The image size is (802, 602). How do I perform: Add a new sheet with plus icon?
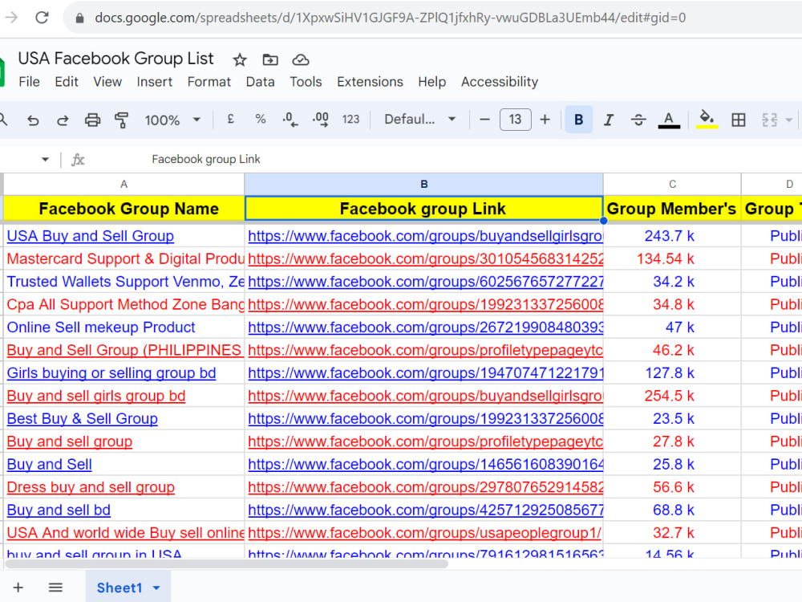point(18,588)
